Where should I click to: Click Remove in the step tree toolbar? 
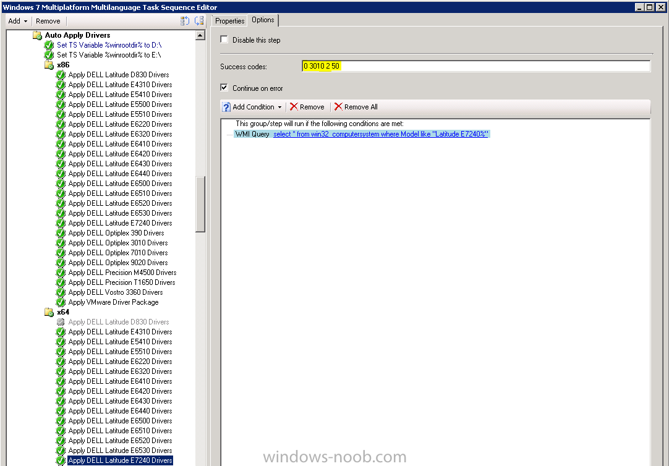[x=48, y=21]
